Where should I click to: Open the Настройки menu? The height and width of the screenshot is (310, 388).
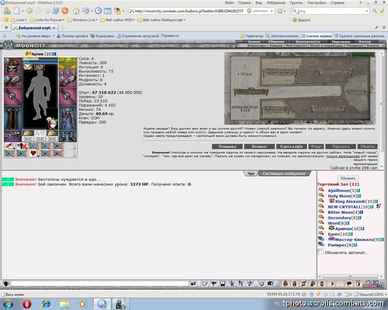click(316, 3)
